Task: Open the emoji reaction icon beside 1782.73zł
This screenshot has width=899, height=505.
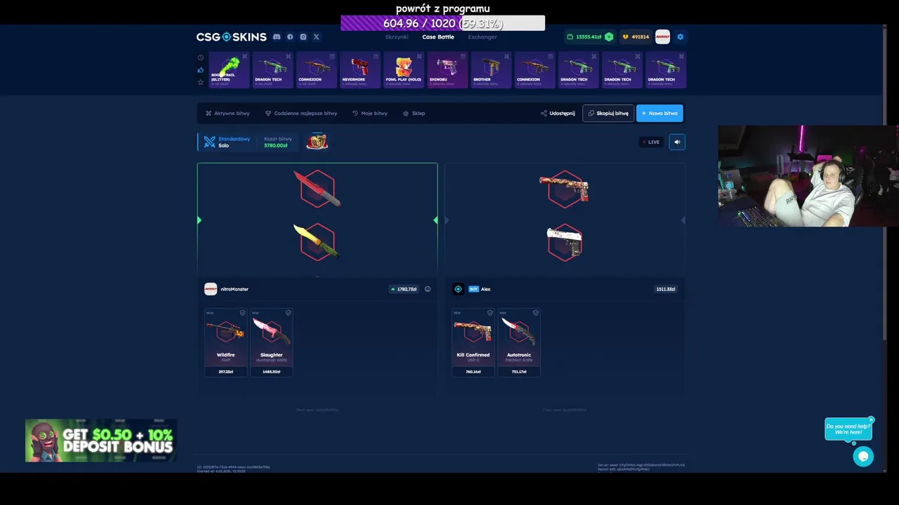Action: [x=428, y=289]
